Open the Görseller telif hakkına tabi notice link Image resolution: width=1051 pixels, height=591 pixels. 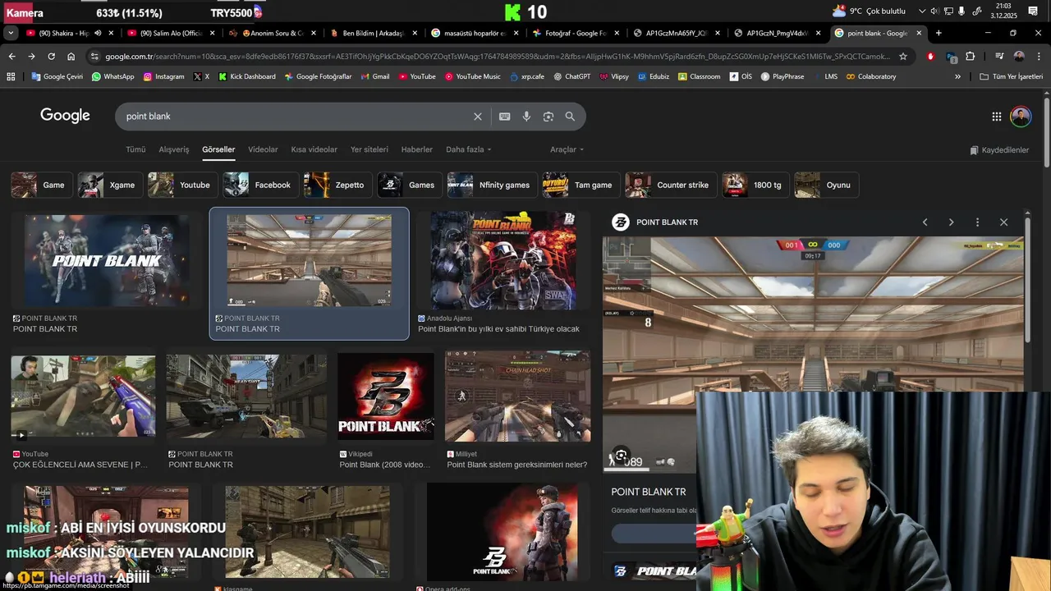point(654,511)
